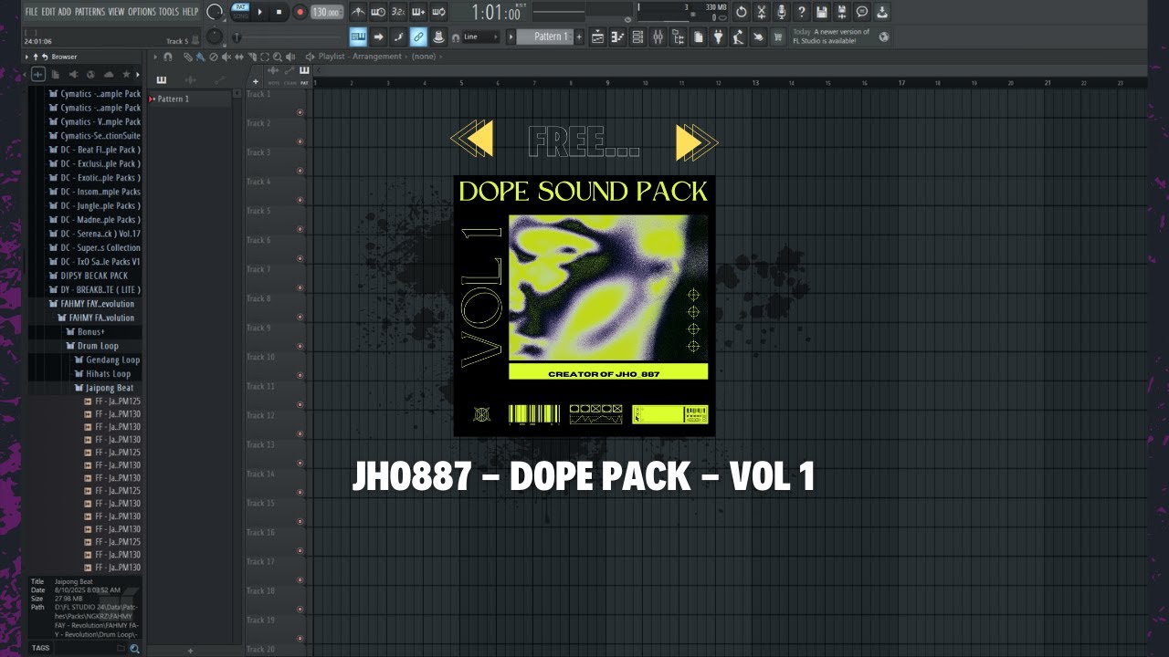Toggle the Browser view icon
Screen dimensions: 1169x657
coord(678,37)
